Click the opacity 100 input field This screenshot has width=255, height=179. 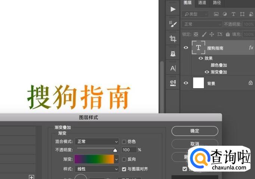pos(129,150)
